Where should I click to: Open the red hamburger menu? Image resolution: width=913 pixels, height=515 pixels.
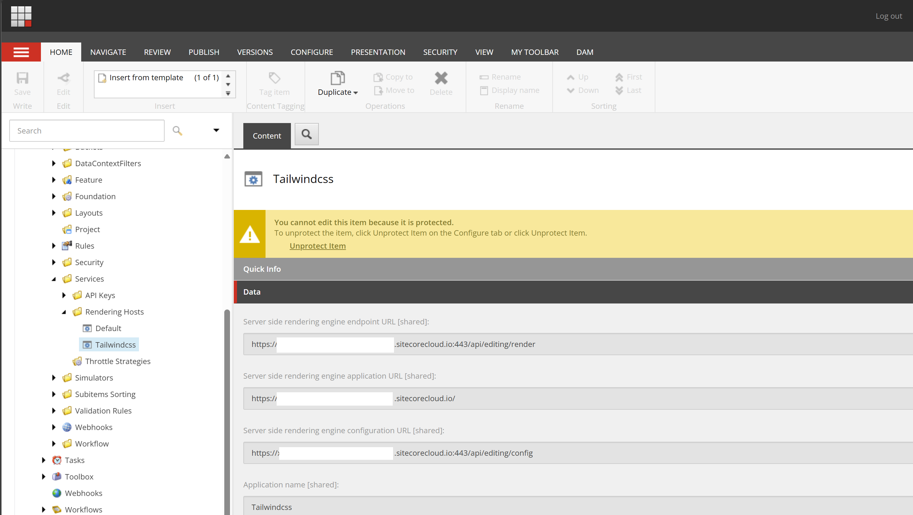tap(21, 52)
